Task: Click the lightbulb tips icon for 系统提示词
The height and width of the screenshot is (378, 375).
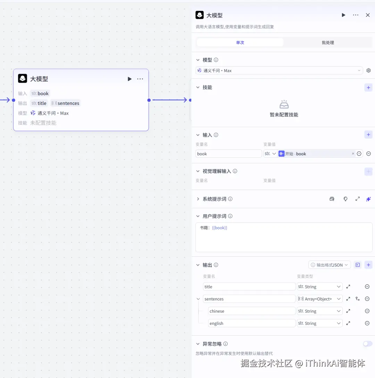Action: (x=345, y=199)
